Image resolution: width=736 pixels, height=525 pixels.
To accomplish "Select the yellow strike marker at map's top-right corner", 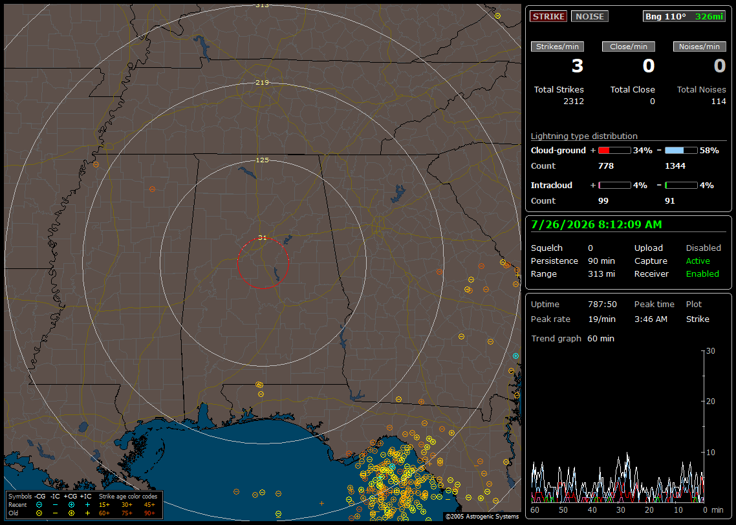I will (497, 16).
